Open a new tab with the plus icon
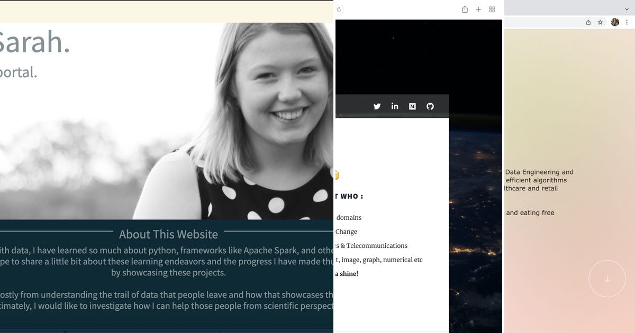The width and height of the screenshot is (635, 333). 478,9
